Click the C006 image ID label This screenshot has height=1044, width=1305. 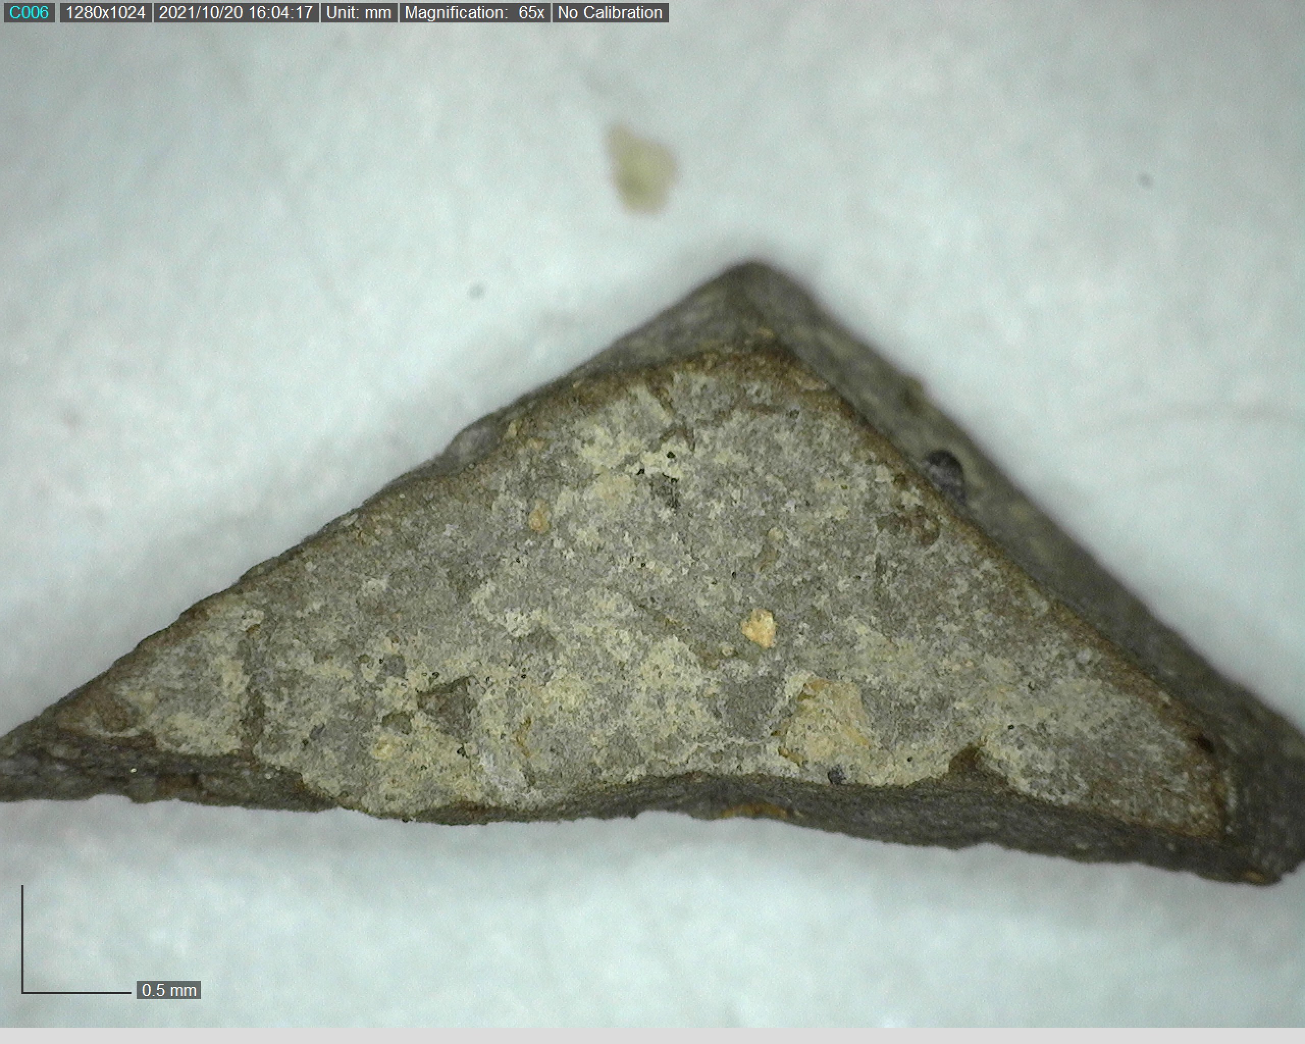29,13
